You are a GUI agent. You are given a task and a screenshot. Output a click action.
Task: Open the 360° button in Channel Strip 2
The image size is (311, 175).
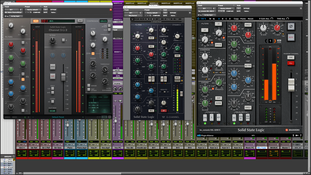[x=80, y=21]
